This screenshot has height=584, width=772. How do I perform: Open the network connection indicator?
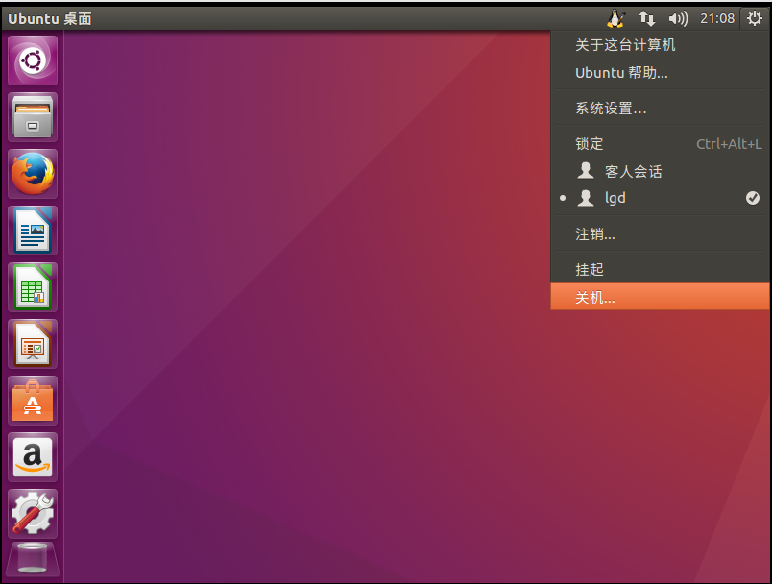(647, 18)
